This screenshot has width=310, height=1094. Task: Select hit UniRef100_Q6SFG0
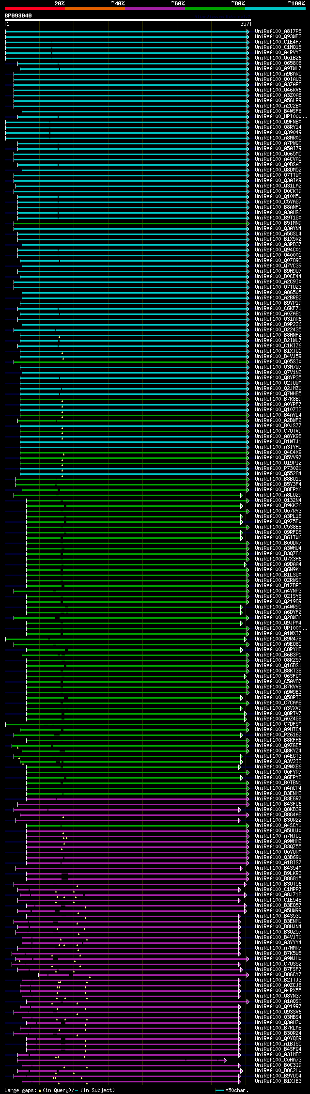click(278, 676)
